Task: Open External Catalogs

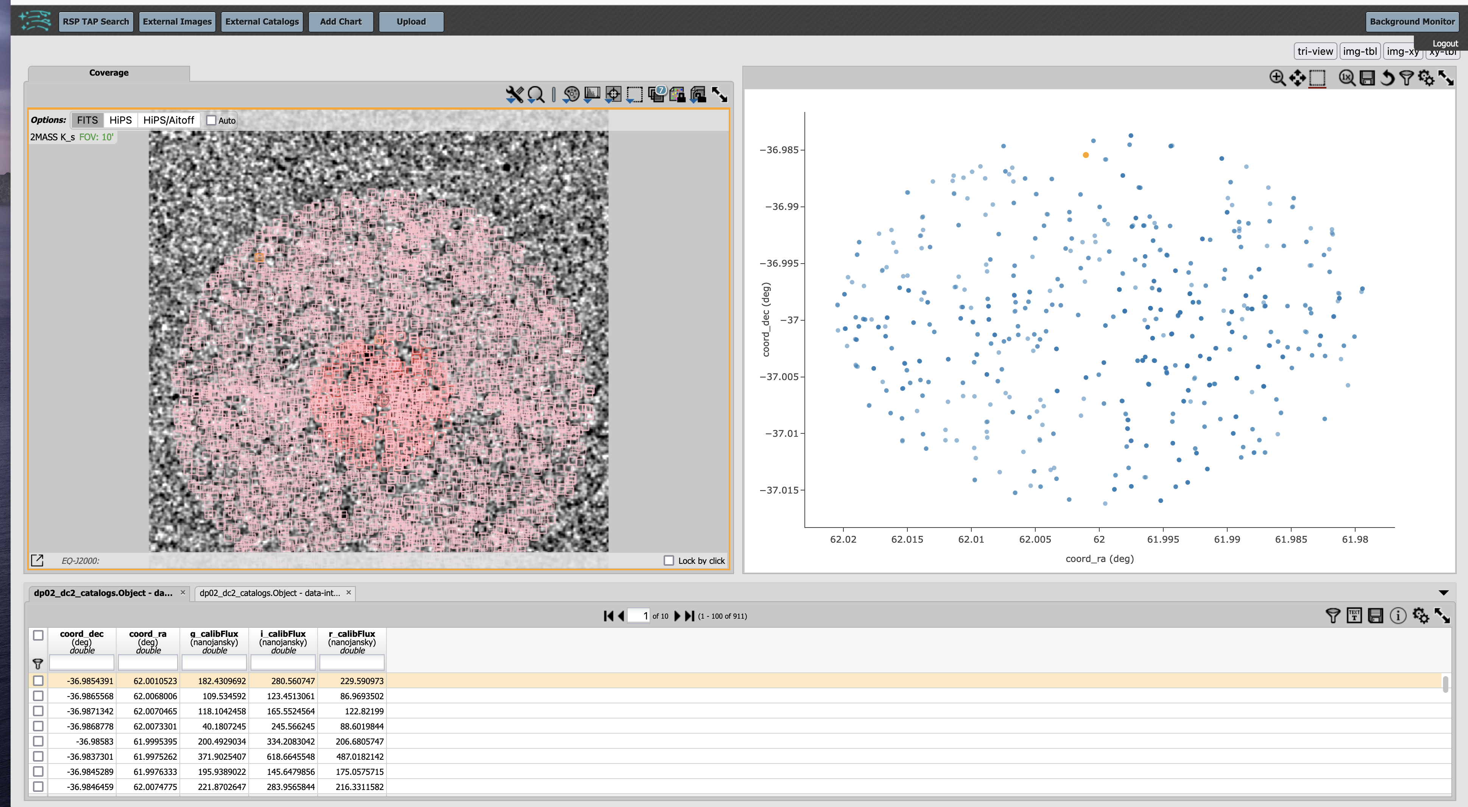Action: pos(262,22)
